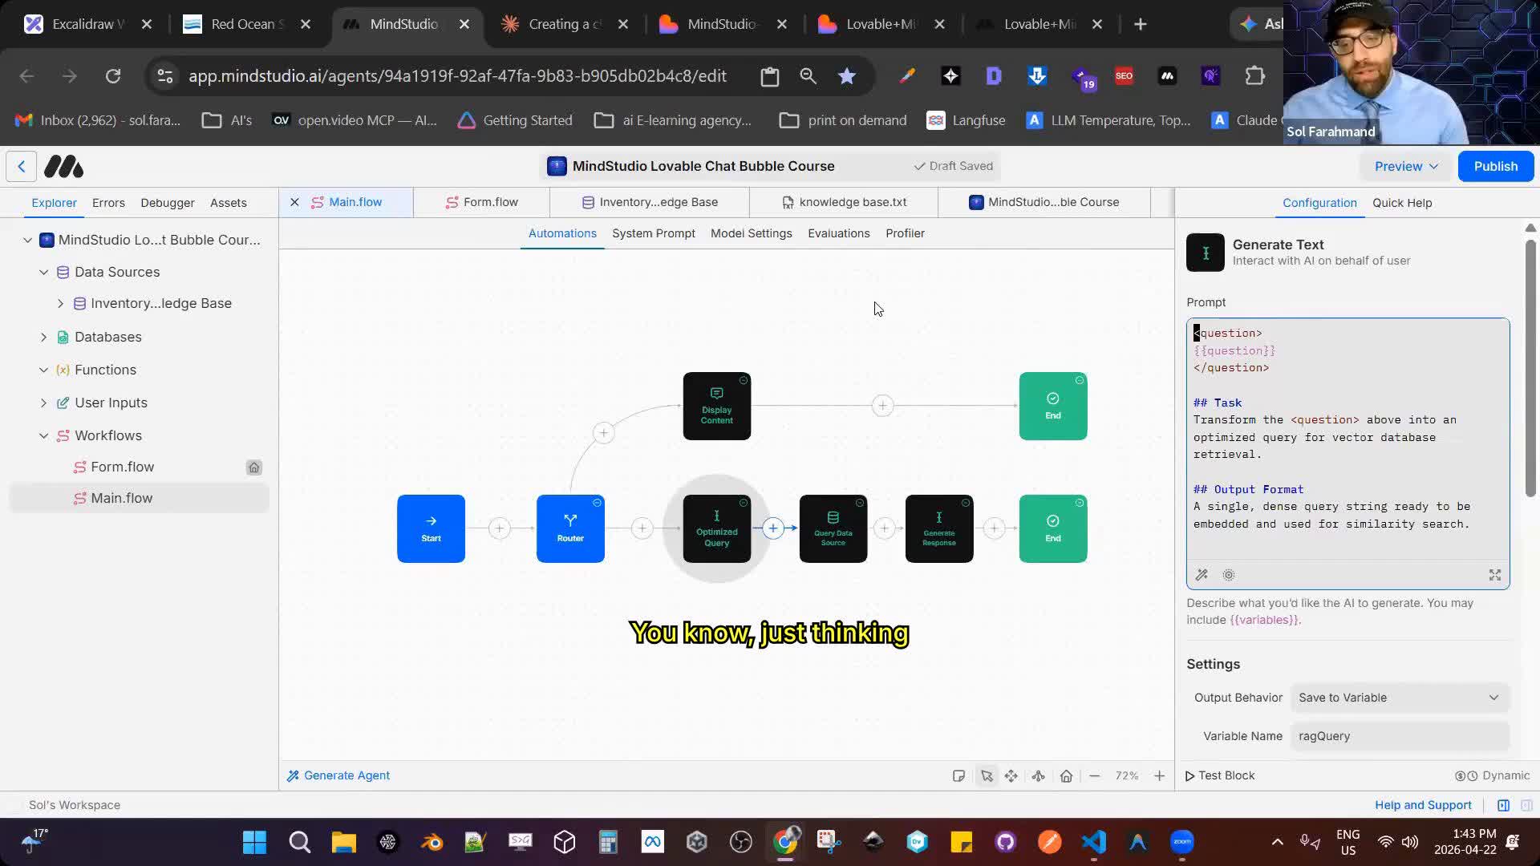Collapse the MindStudio project root
This screenshot has width=1540, height=866.
(x=27, y=240)
